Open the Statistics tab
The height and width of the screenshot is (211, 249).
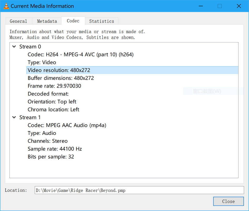[x=102, y=21]
